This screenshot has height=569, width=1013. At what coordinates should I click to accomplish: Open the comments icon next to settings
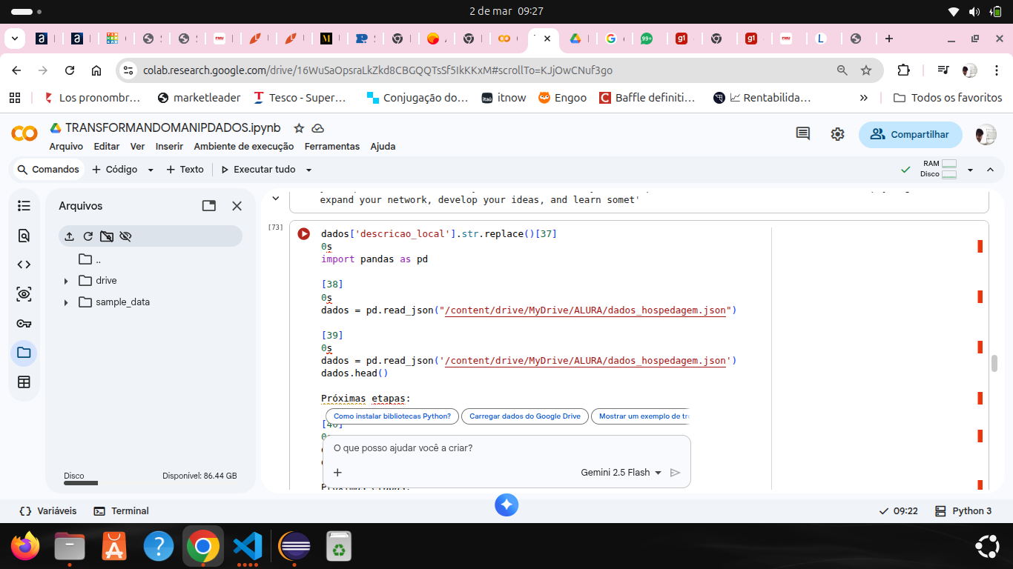802,134
